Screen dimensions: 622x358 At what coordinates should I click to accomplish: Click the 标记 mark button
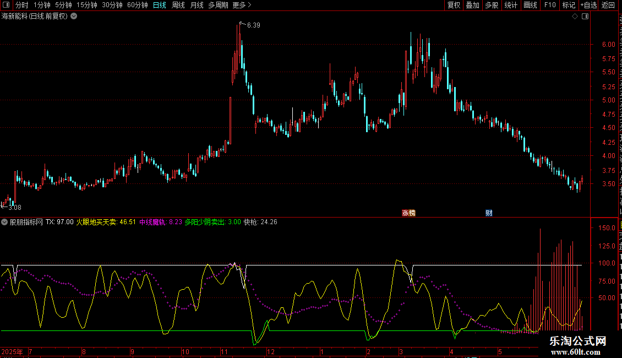tap(569, 5)
